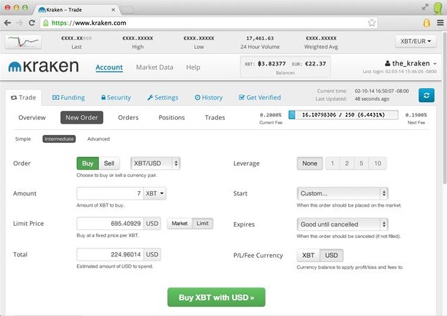Image resolution: width=447 pixels, height=316 pixels.
Task: Switch to the Funding tab
Action: (68, 97)
